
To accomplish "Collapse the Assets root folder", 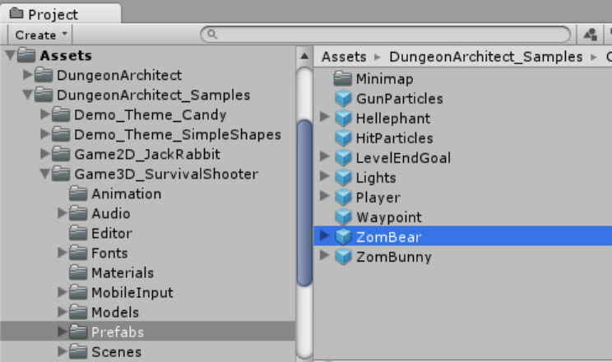I will (11, 55).
